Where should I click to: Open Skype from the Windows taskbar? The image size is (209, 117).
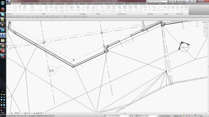pos(3,14)
